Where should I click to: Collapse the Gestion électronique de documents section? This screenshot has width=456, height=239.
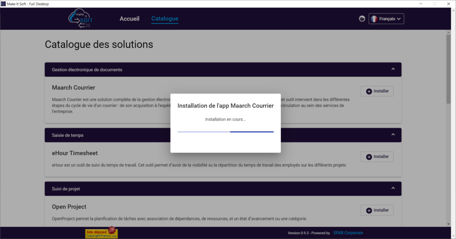pyautogui.click(x=393, y=69)
